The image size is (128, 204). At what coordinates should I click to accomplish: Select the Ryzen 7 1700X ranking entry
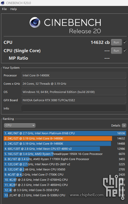(65, 159)
